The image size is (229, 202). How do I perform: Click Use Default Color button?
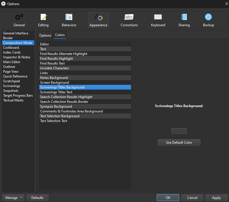pos(179,142)
